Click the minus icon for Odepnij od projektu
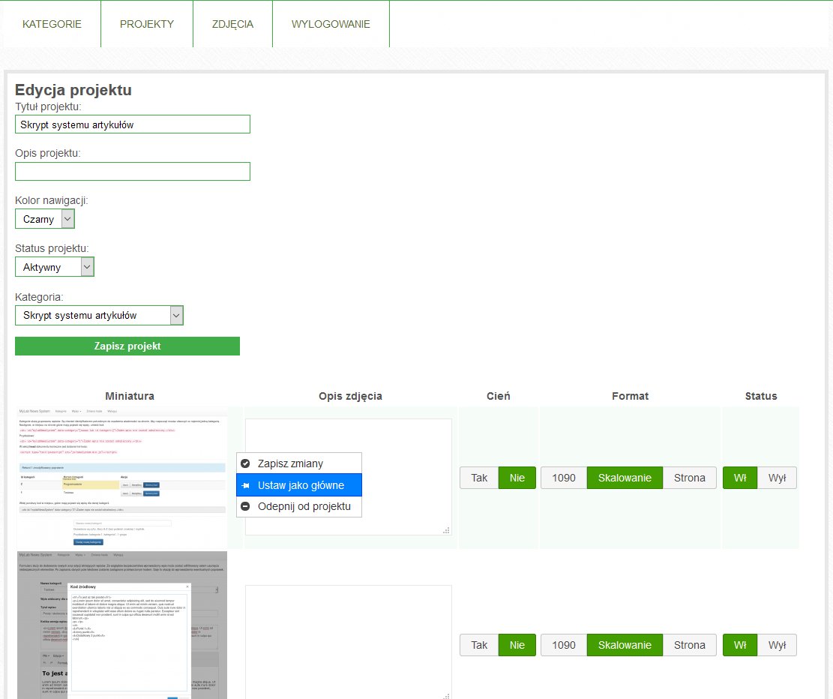Screen dimensions: 833x699 [x=245, y=506]
